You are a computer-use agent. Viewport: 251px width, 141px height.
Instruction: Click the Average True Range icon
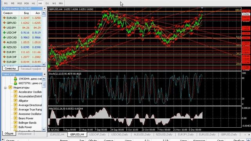(x=15, y=110)
